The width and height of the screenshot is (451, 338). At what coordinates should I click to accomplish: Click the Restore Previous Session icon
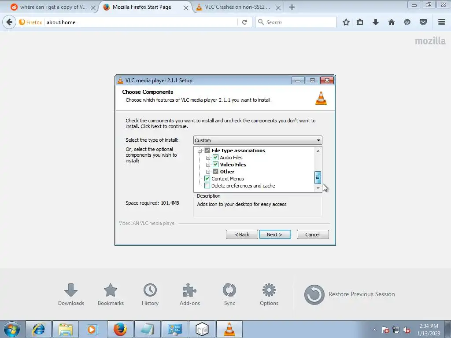(x=314, y=294)
